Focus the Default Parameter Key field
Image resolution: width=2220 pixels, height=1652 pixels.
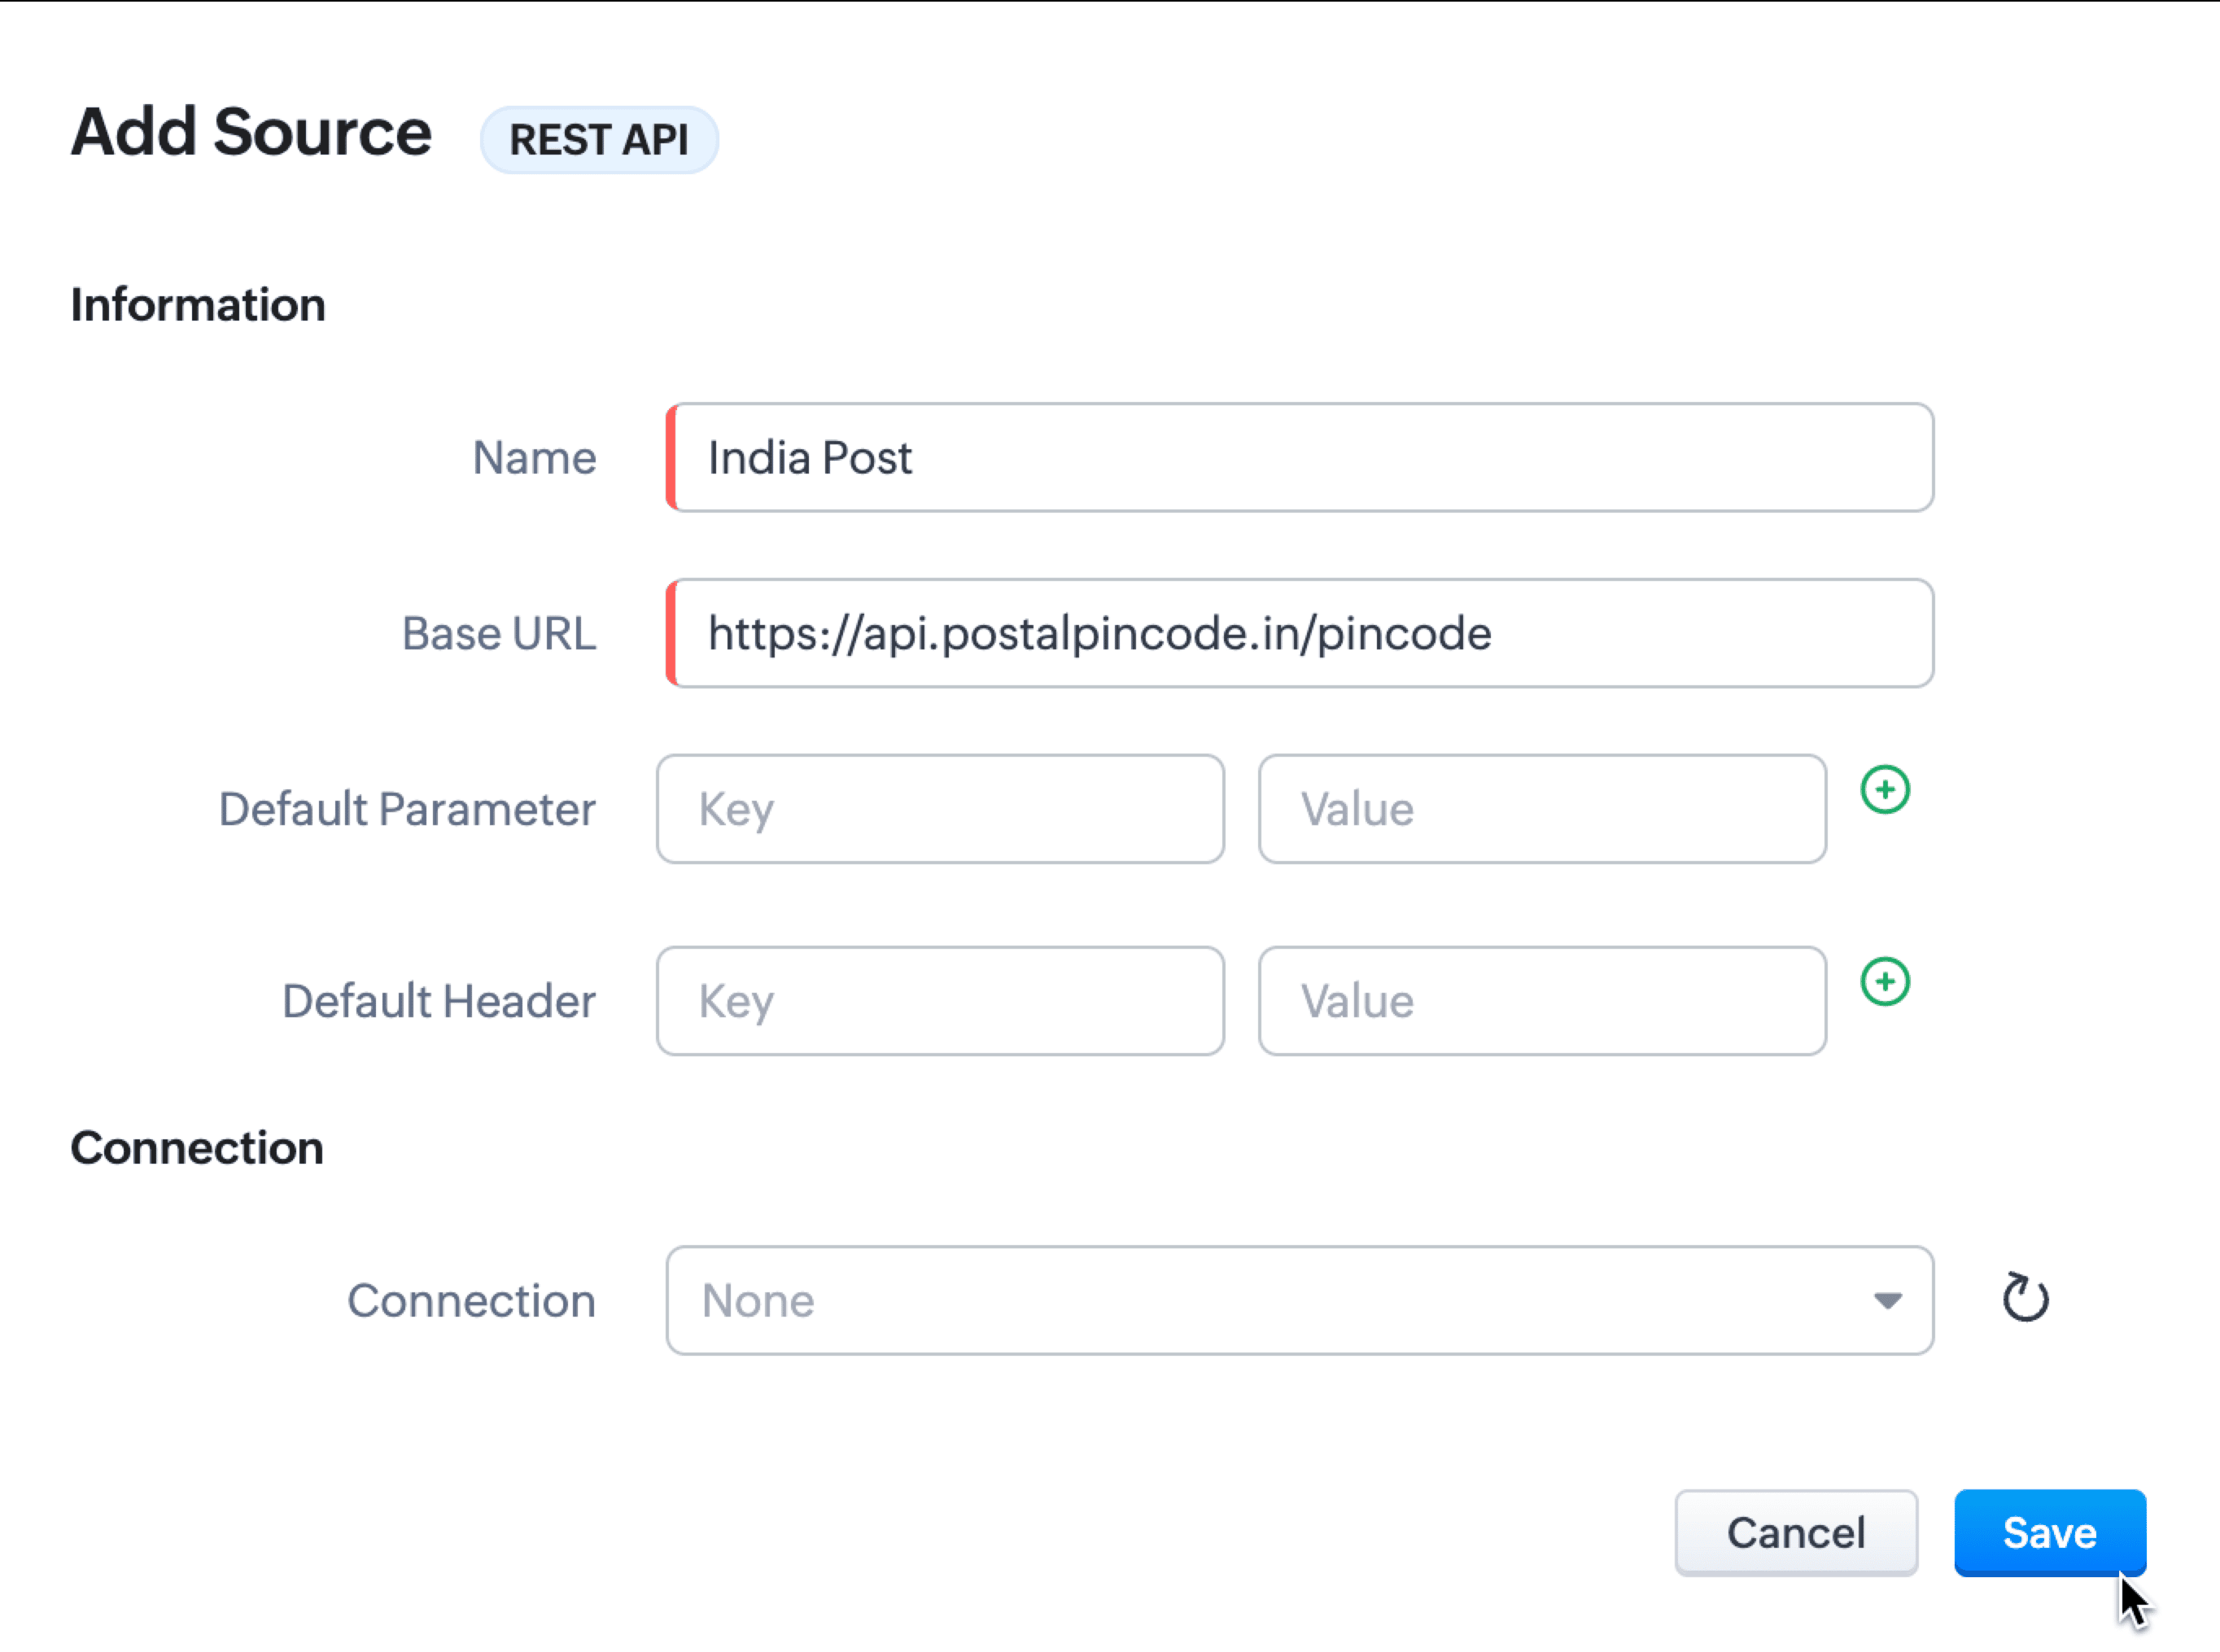point(940,809)
